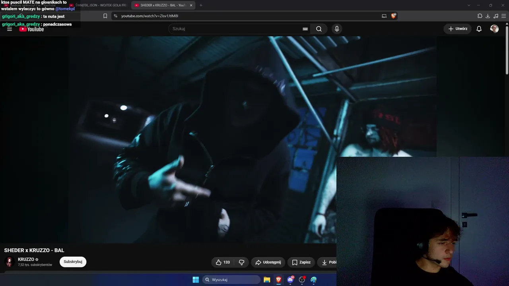Open a new browser tab
The width and height of the screenshot is (509, 286).
coord(201,5)
